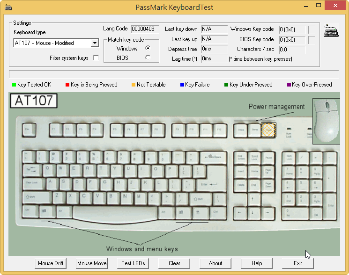
Task: Click the blue Key Failure swatch
Action: (x=182, y=85)
